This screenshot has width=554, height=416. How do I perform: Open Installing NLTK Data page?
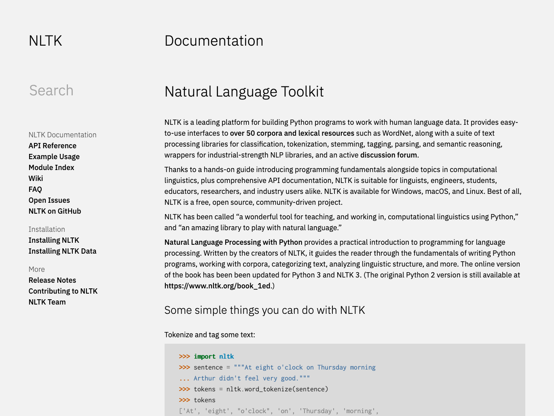[62, 251]
